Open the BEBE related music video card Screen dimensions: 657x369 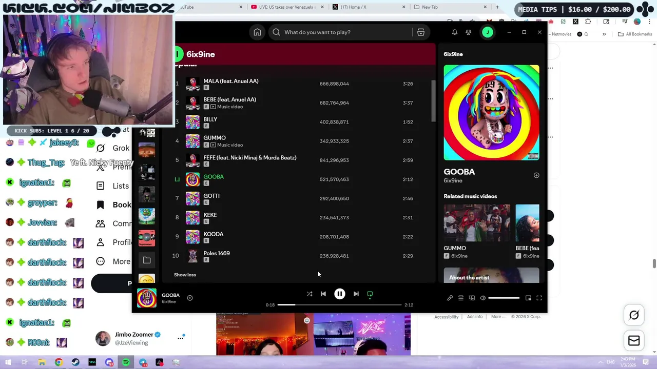click(527, 232)
